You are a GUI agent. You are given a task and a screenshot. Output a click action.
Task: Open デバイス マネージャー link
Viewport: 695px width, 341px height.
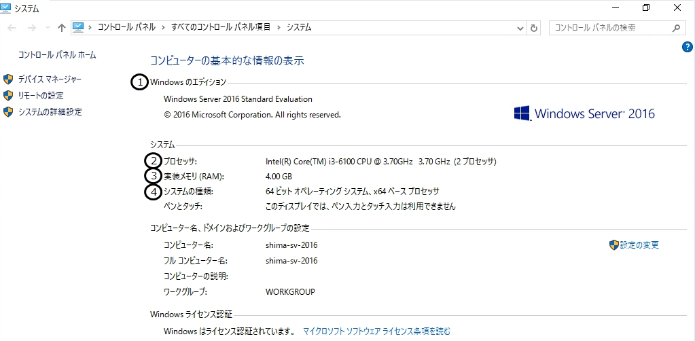(50, 79)
